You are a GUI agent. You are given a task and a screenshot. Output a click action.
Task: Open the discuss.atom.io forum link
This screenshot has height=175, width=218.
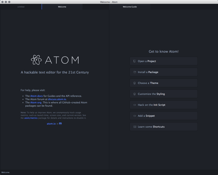[x=57, y=99]
